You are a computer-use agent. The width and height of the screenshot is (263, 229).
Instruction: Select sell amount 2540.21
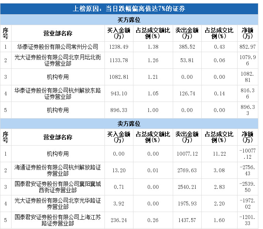click(187, 187)
